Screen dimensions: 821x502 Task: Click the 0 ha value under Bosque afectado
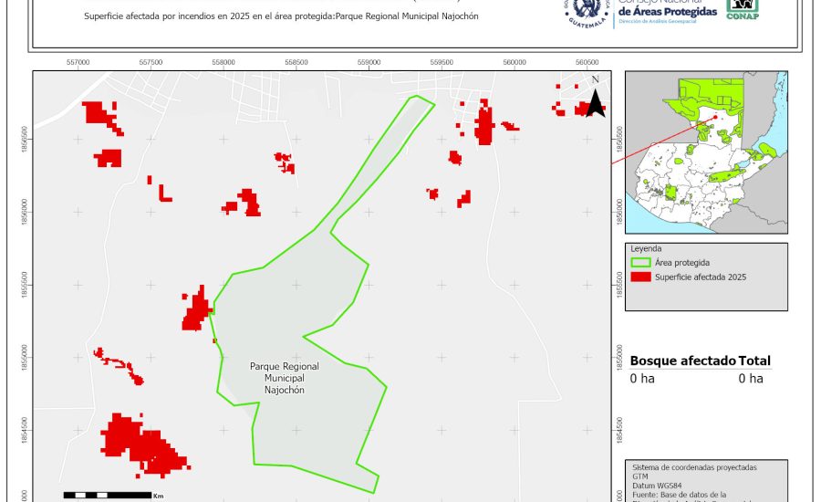pos(642,378)
